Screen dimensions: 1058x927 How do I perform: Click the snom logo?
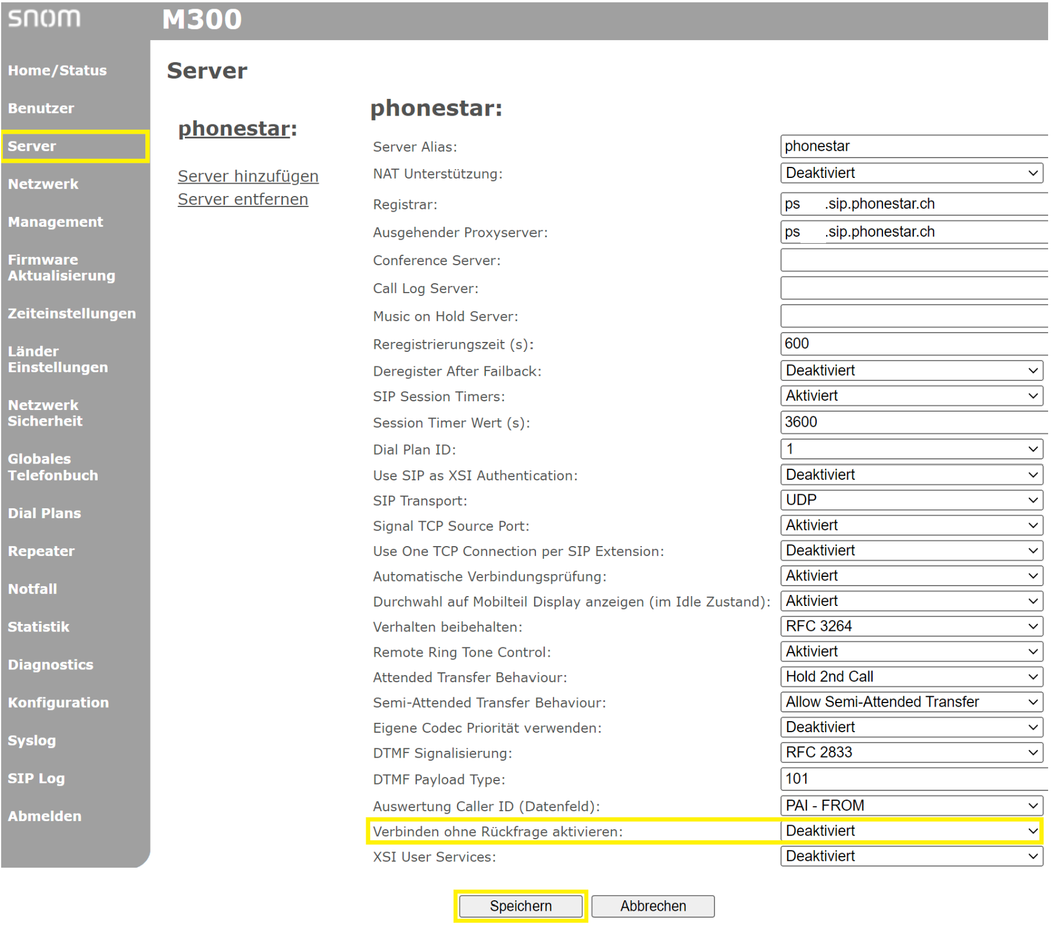(44, 18)
